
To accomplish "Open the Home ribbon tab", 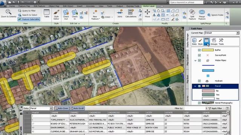I will [12, 6].
